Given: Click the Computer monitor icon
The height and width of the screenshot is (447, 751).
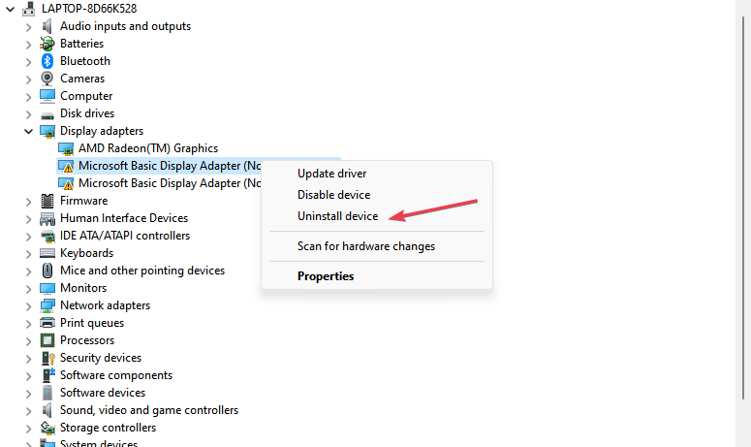Looking at the screenshot, I should [x=47, y=96].
